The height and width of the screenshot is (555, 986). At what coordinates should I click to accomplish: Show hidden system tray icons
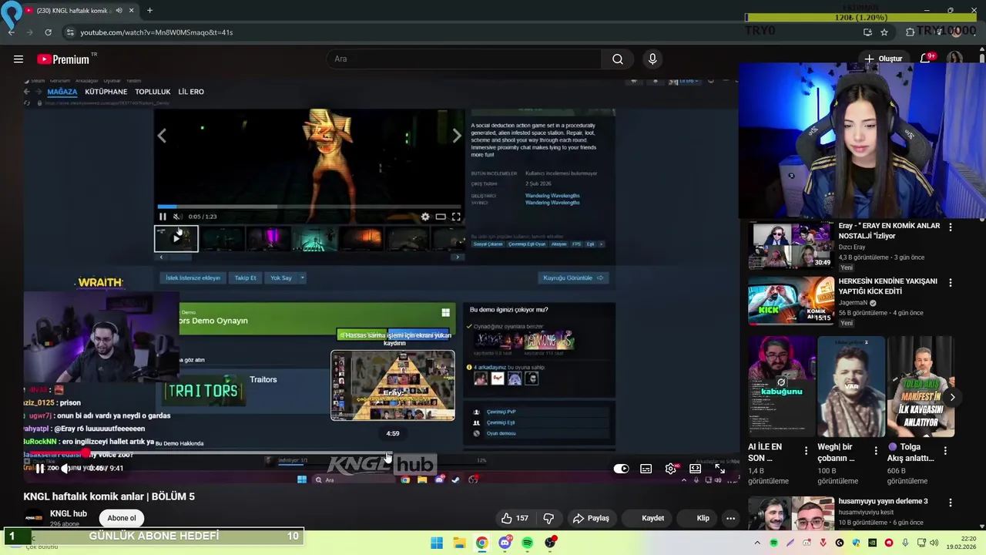click(757, 543)
